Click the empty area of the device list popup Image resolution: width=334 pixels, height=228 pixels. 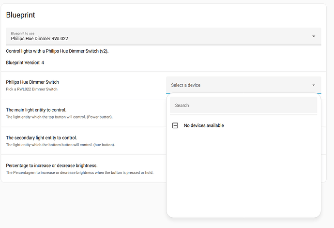[243, 174]
